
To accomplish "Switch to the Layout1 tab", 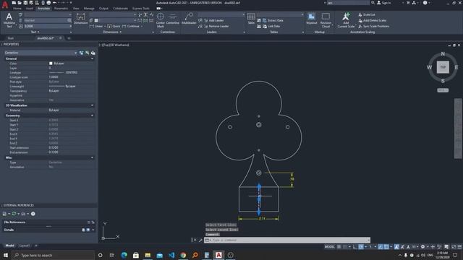I will tap(24, 246).
